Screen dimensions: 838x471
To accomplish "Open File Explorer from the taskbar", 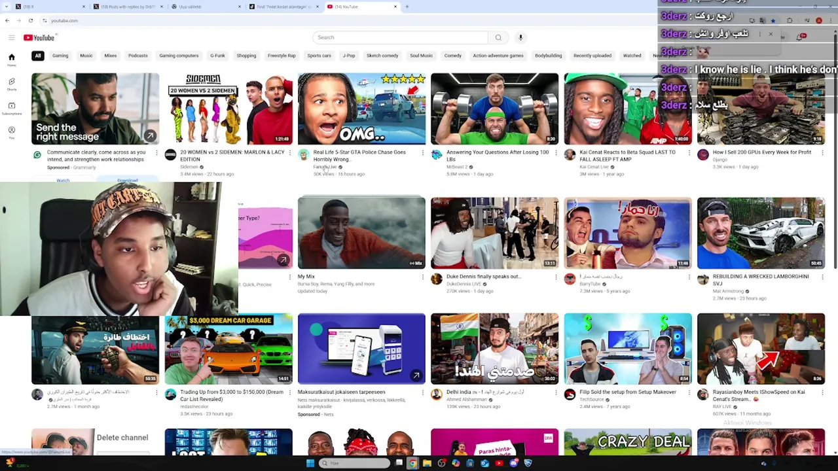I will 427,463.
